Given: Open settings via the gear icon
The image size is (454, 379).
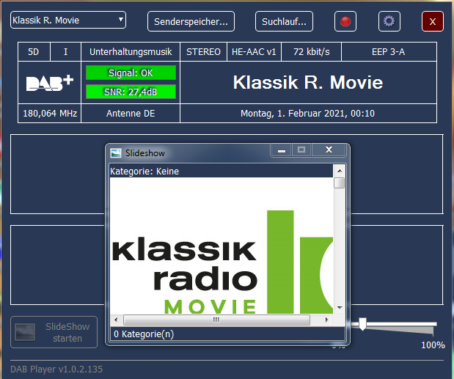Looking at the screenshot, I should [389, 21].
